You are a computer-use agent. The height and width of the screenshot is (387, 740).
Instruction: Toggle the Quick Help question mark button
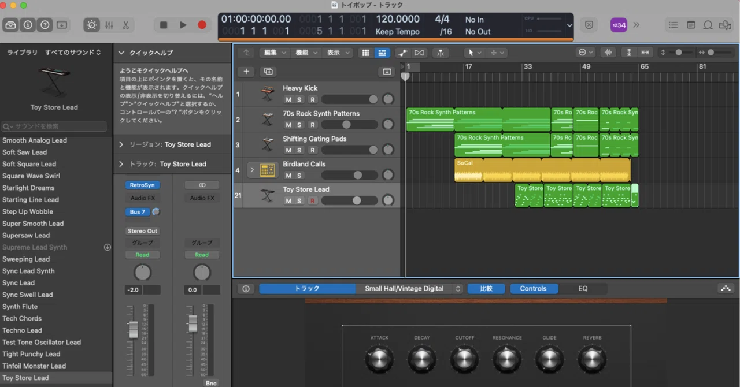45,25
